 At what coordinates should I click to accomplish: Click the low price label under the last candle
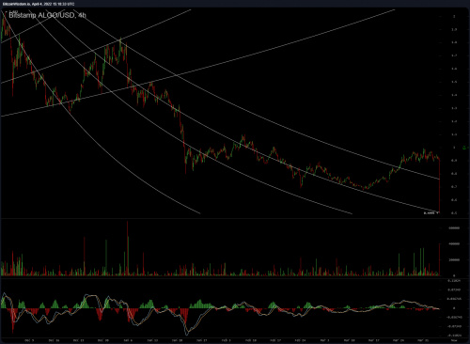431,213
